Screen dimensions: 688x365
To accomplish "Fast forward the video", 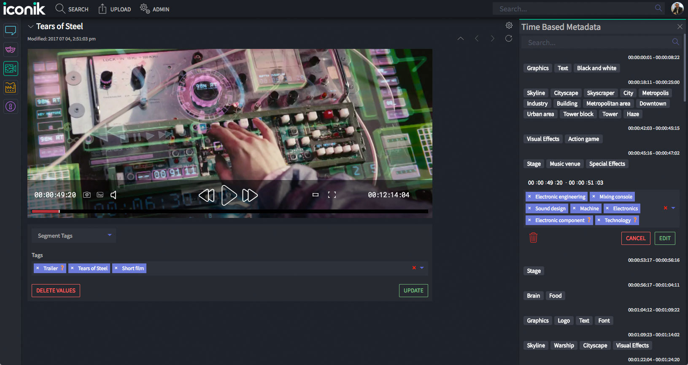I will pos(250,195).
